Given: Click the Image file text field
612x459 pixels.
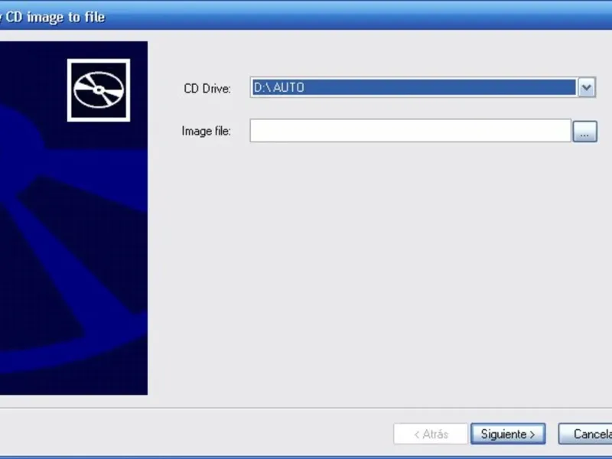Looking at the screenshot, I should click(x=410, y=131).
